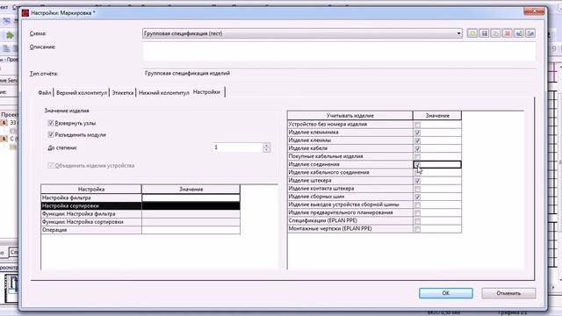This screenshot has height=316, width=562.
Task: Toggle the Изделие кабельного соединения checkbox
Action: tap(418, 173)
